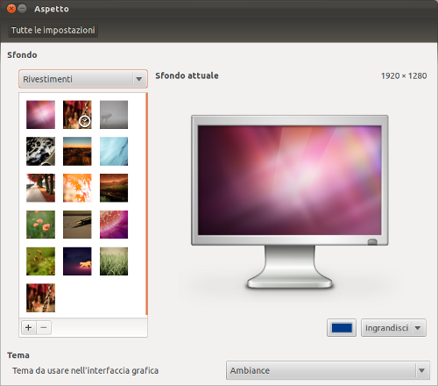Close the Aspetto window
Viewport: 438px width, 386px height.
coord(11,9)
